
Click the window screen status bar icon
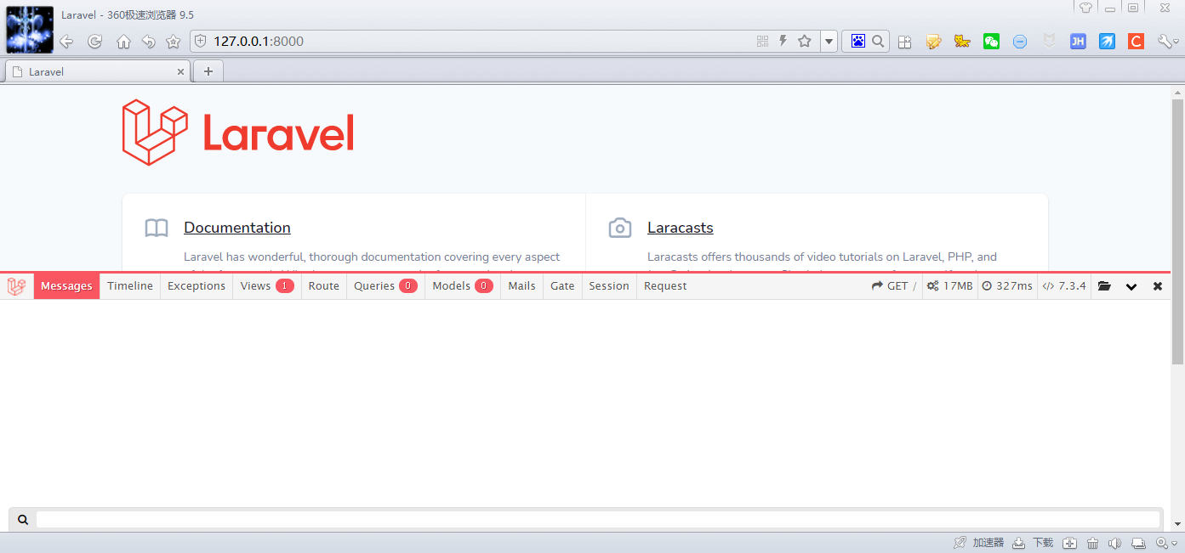[1139, 543]
